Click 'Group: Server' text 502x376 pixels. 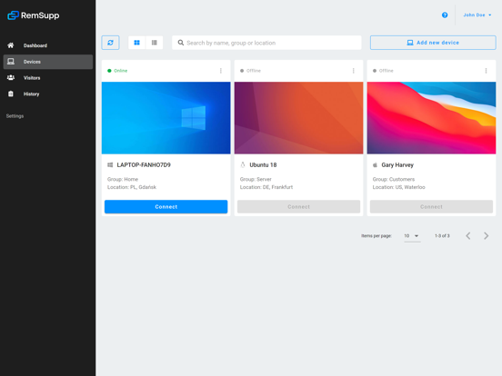click(256, 179)
